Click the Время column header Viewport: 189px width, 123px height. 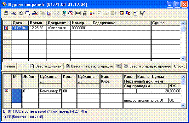coord(37,23)
